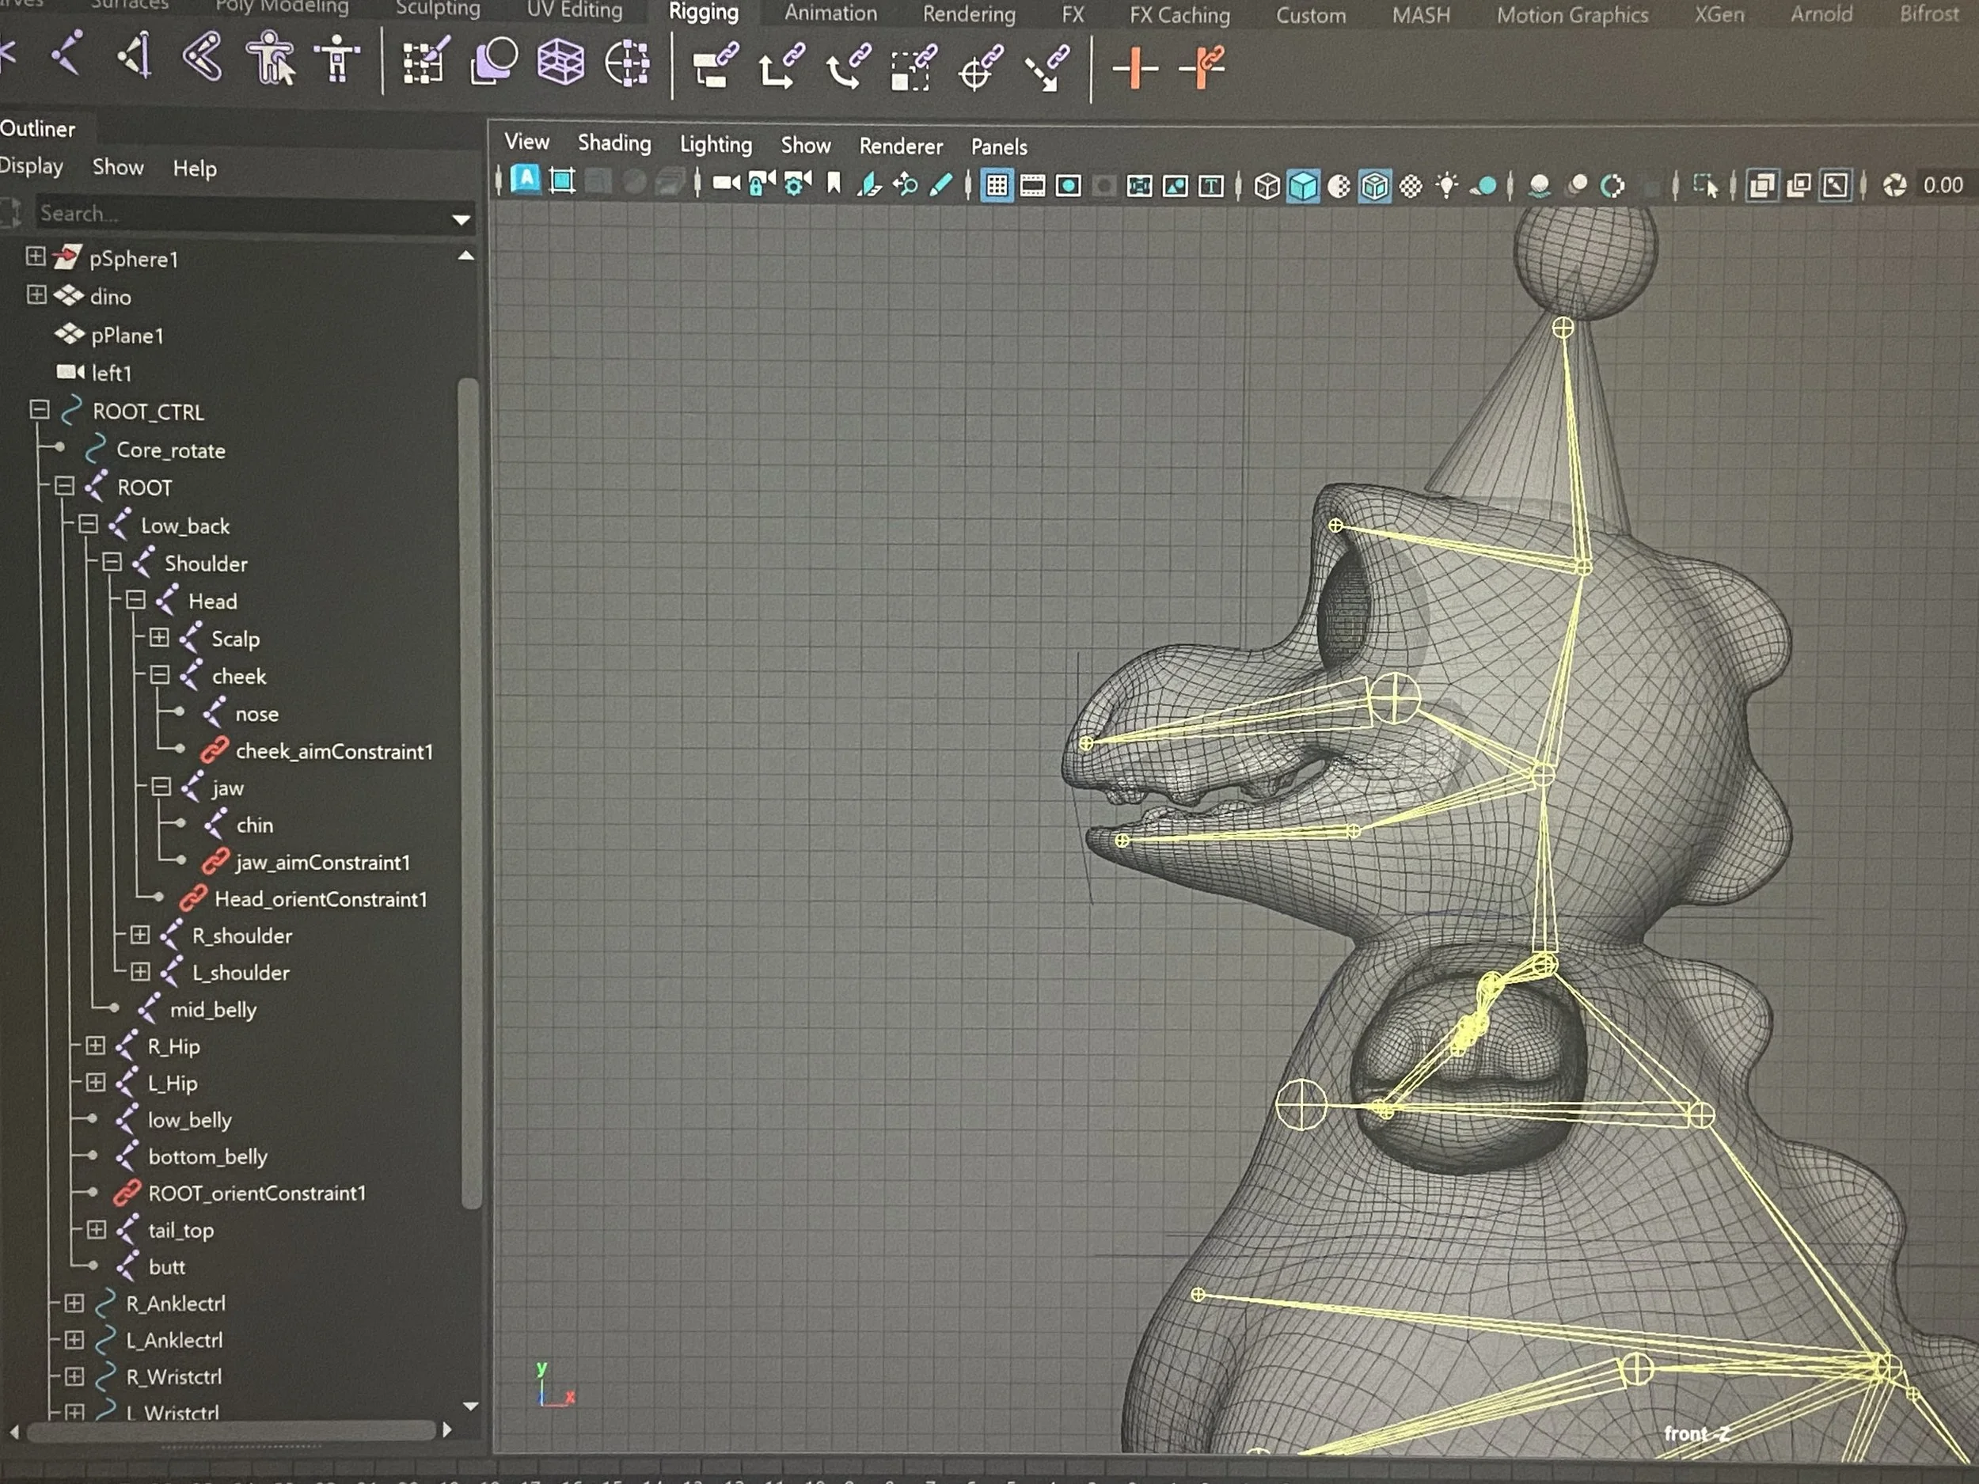Open the Renderer panel menu
The image size is (1979, 1484).
coord(900,146)
